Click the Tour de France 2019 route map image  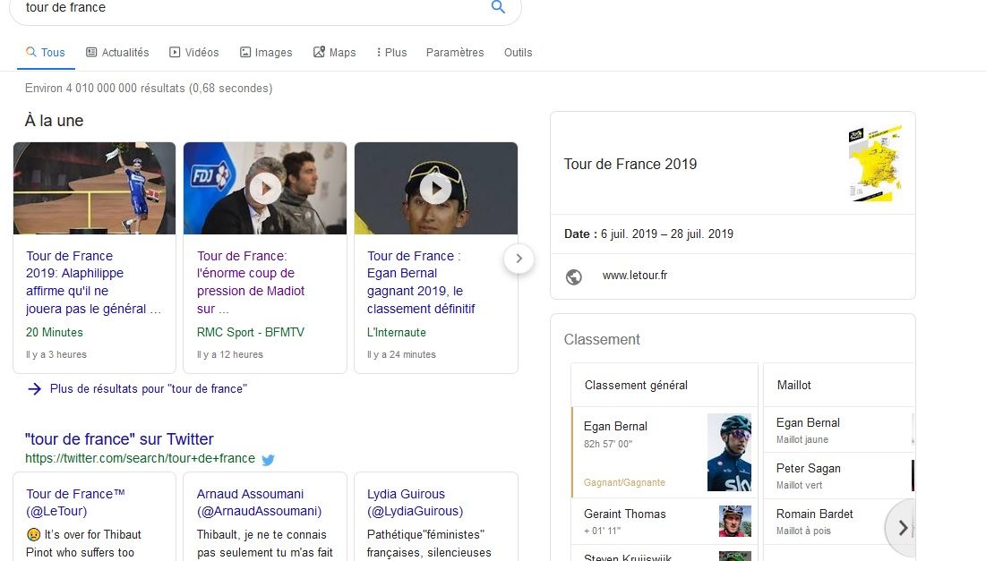click(x=875, y=164)
